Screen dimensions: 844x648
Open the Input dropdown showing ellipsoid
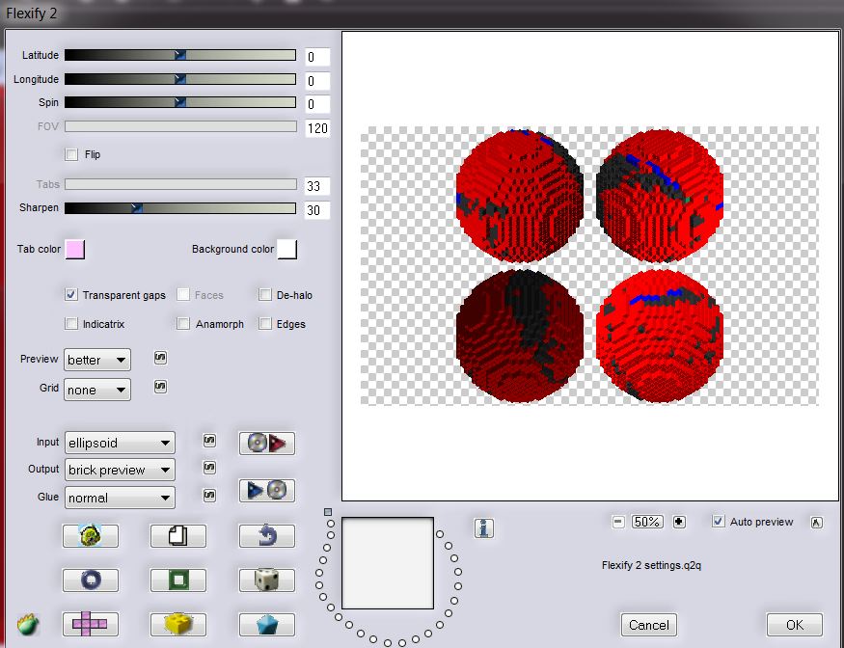point(120,443)
